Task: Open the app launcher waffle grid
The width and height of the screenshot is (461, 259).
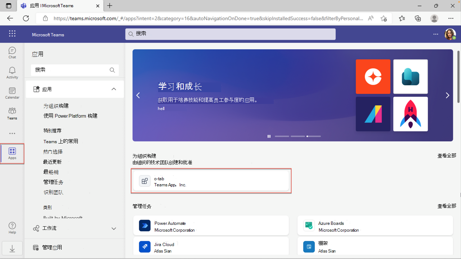Action: (x=12, y=33)
